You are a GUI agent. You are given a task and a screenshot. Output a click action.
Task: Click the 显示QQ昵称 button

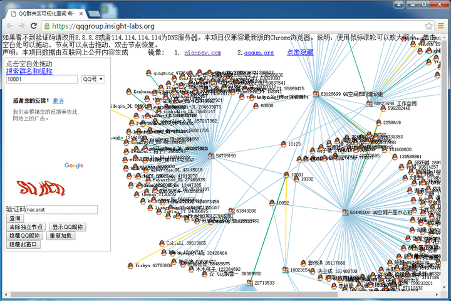coord(68,227)
